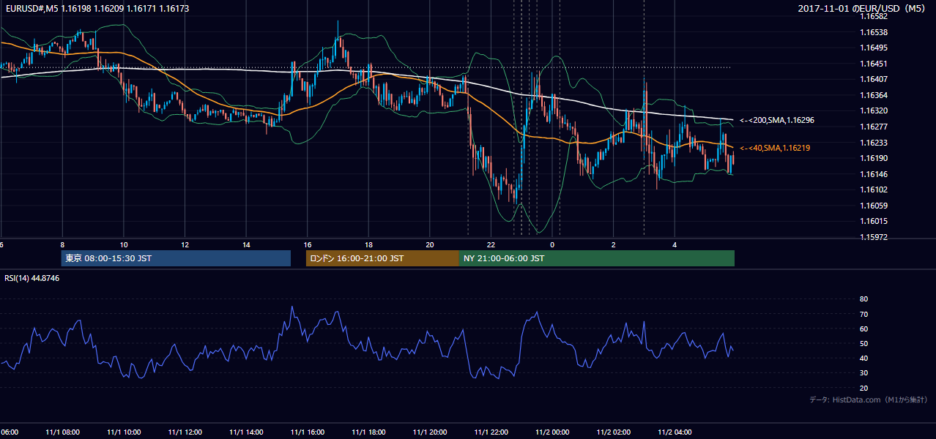The width and height of the screenshot is (936, 439).
Task: Click price level 1.16320 on the axis
Action: (x=874, y=111)
